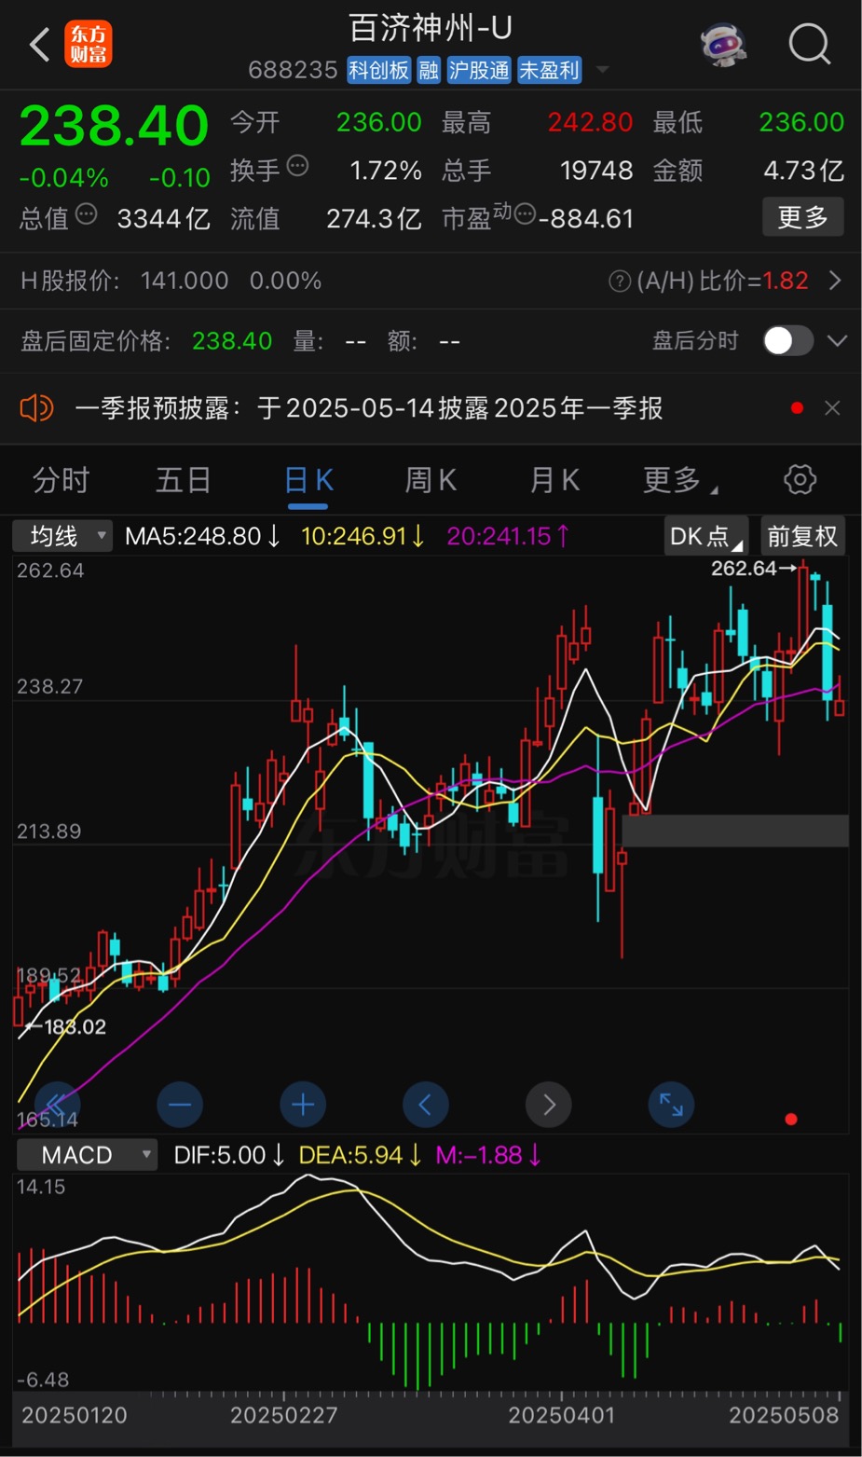Expand the 盘后分时 chevron
862x1457 pixels.
tap(837, 341)
